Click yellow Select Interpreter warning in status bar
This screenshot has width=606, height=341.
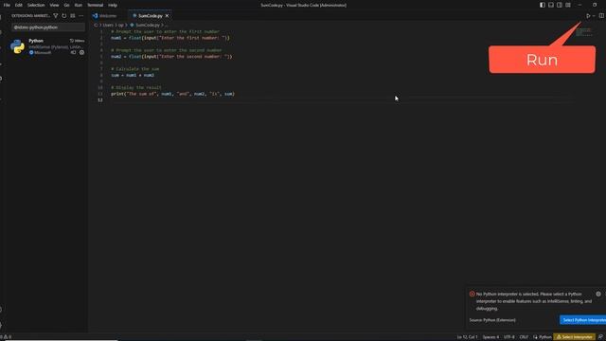tap(575, 337)
